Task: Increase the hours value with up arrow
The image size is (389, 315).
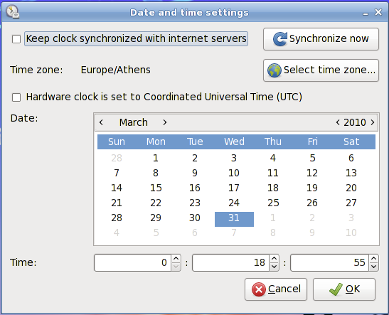Action: [x=176, y=259]
